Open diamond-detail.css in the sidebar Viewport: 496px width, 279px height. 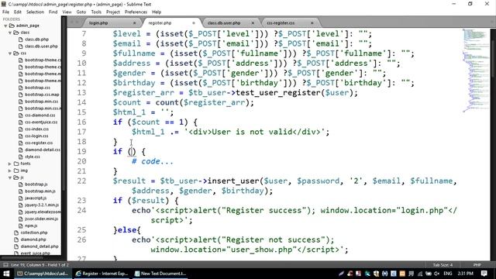(x=43, y=150)
